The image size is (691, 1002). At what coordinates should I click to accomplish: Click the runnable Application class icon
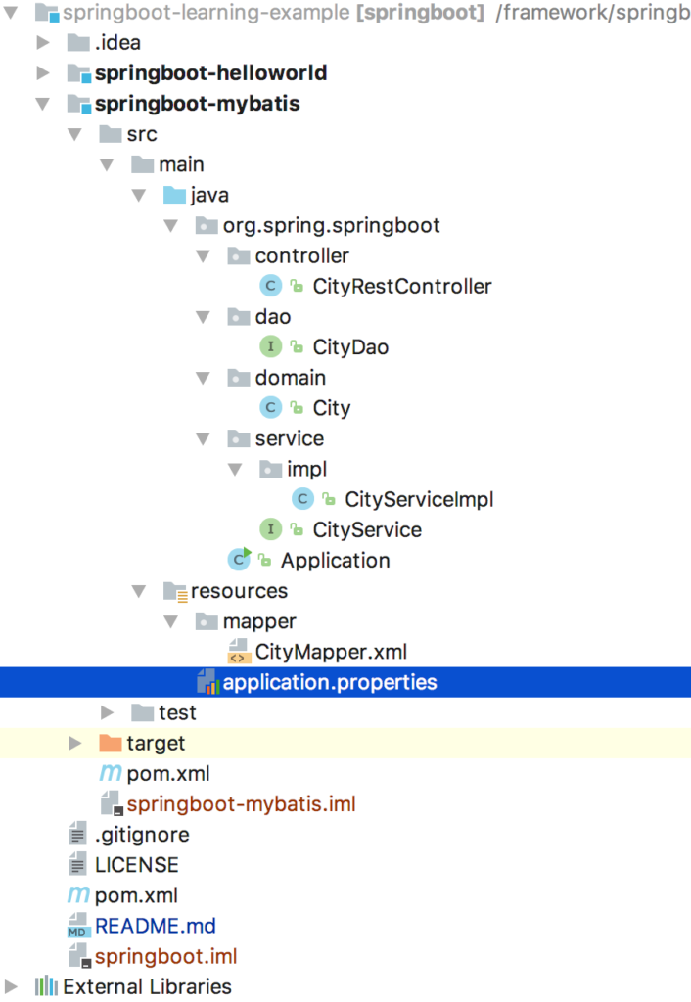238,560
